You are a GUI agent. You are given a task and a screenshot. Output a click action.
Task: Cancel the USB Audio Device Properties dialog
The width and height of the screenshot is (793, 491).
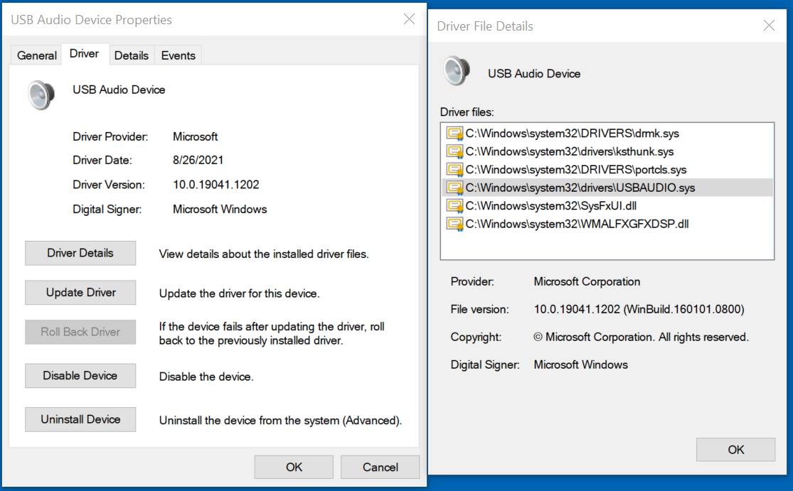[x=380, y=468]
